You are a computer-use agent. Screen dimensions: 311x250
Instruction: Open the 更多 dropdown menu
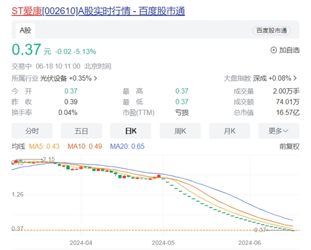point(279,130)
